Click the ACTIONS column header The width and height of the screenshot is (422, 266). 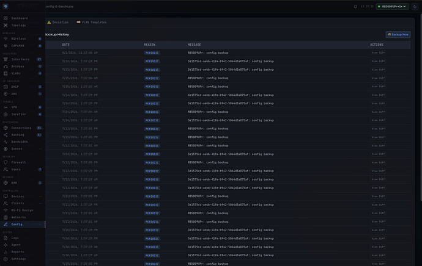(377, 45)
